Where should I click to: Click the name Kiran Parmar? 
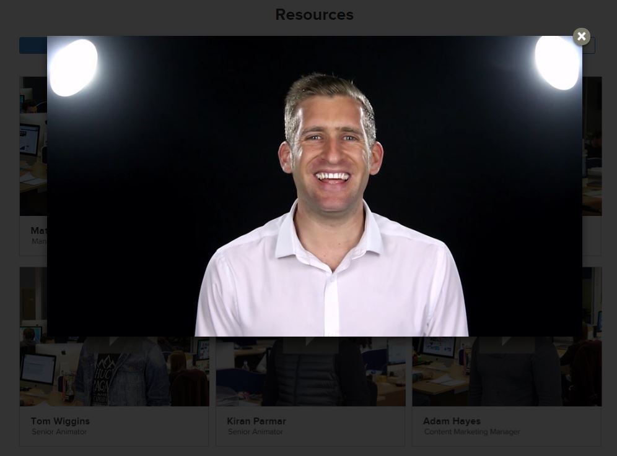point(256,421)
